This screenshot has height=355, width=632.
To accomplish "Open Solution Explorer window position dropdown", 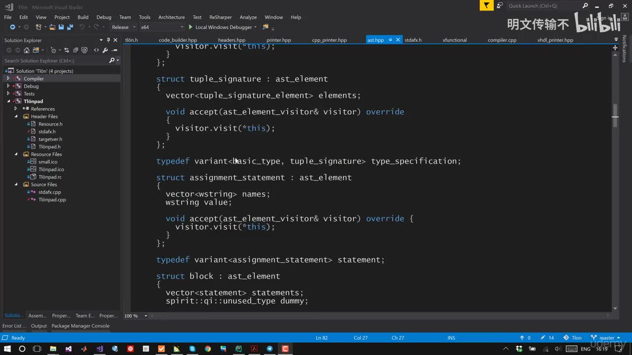I will 101,40.
